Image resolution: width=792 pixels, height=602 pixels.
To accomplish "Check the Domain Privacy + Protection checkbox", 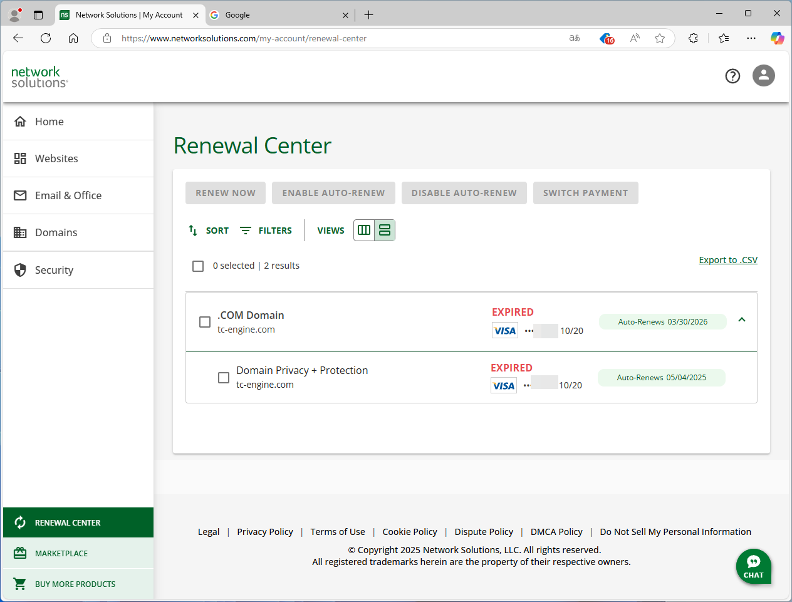I will [x=224, y=378].
